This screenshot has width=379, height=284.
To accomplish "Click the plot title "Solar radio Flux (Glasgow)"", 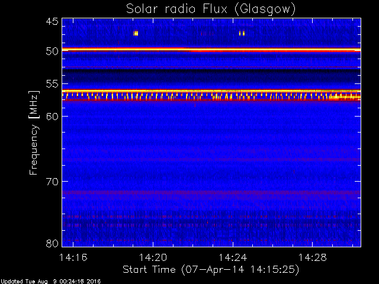I will (x=211, y=9).
